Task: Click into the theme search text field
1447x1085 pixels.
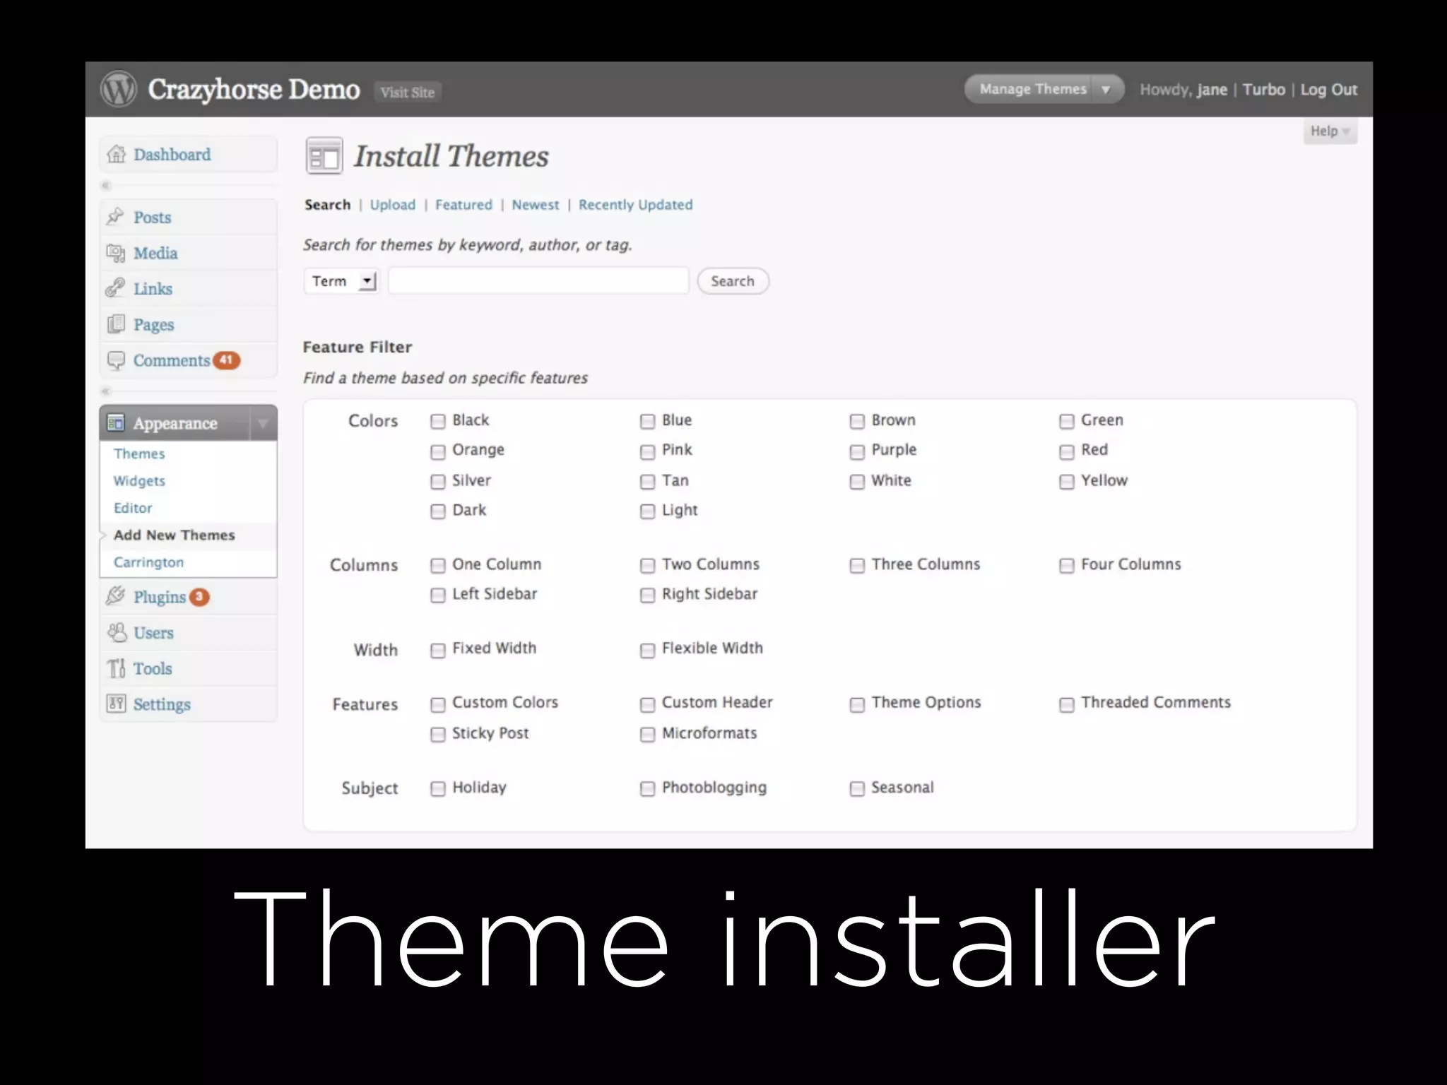Action: (538, 281)
